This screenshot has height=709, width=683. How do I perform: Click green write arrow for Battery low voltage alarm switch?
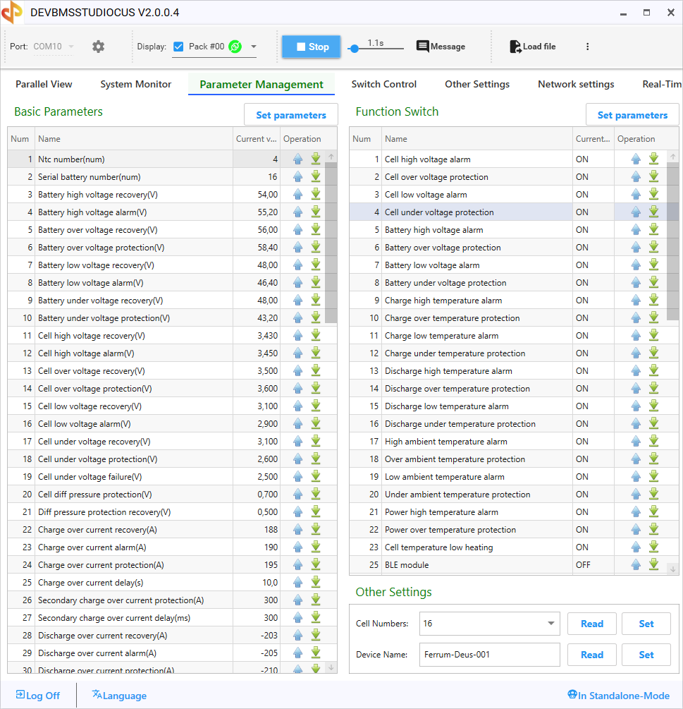[x=654, y=265]
